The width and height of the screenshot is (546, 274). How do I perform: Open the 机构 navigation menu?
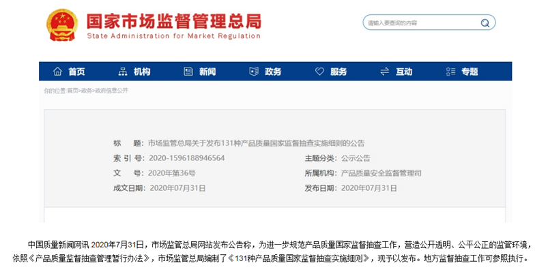click(142, 72)
